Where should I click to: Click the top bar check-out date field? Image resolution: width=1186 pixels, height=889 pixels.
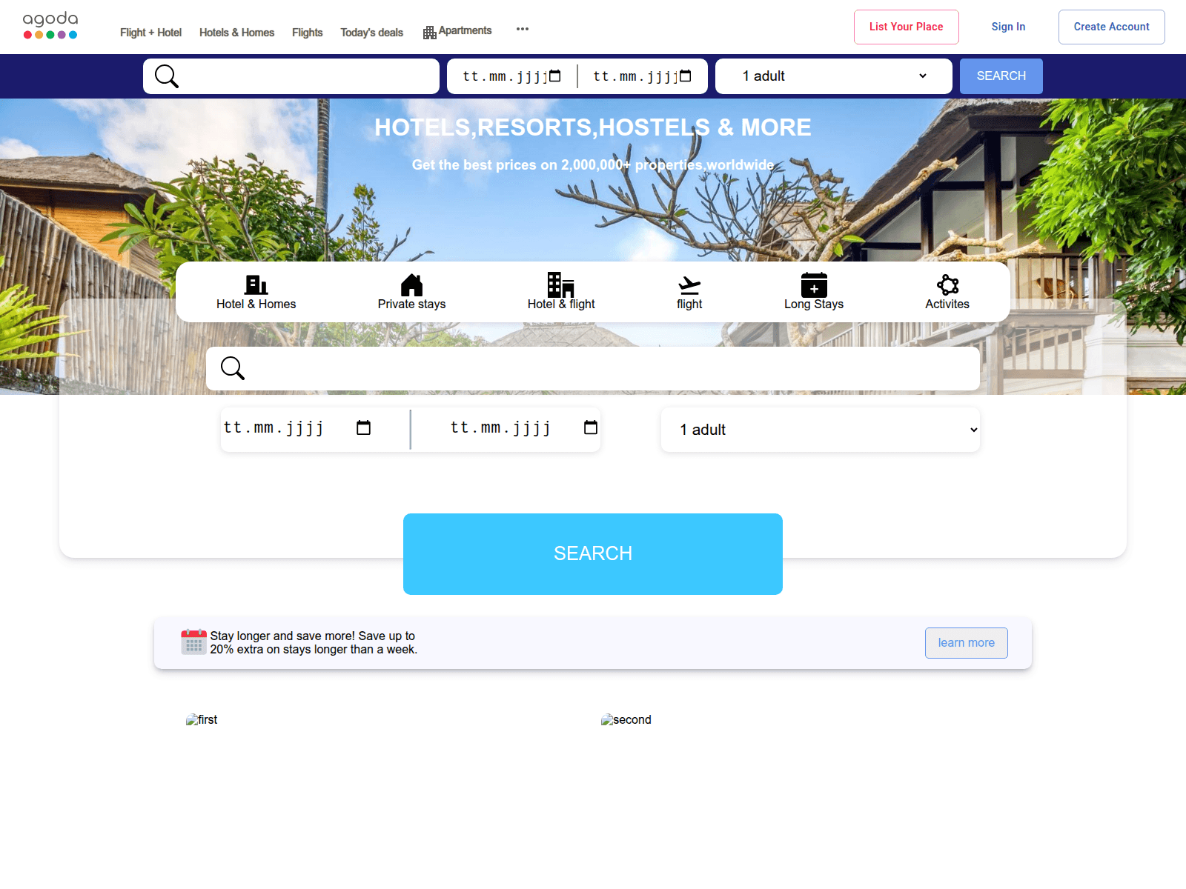(642, 76)
